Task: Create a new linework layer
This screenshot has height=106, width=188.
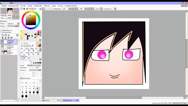Action: (6, 35)
